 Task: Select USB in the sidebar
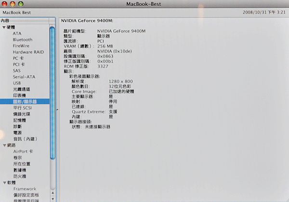[17, 83]
